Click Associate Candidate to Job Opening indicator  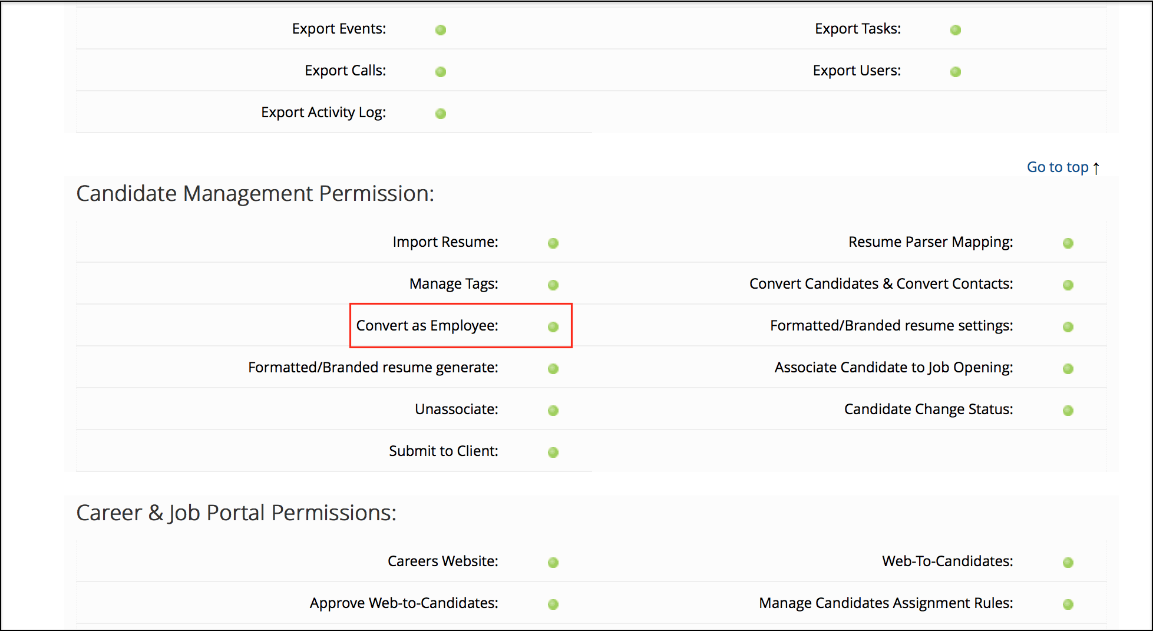click(x=1068, y=369)
